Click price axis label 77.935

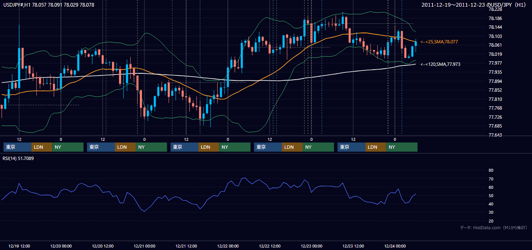[495, 72]
